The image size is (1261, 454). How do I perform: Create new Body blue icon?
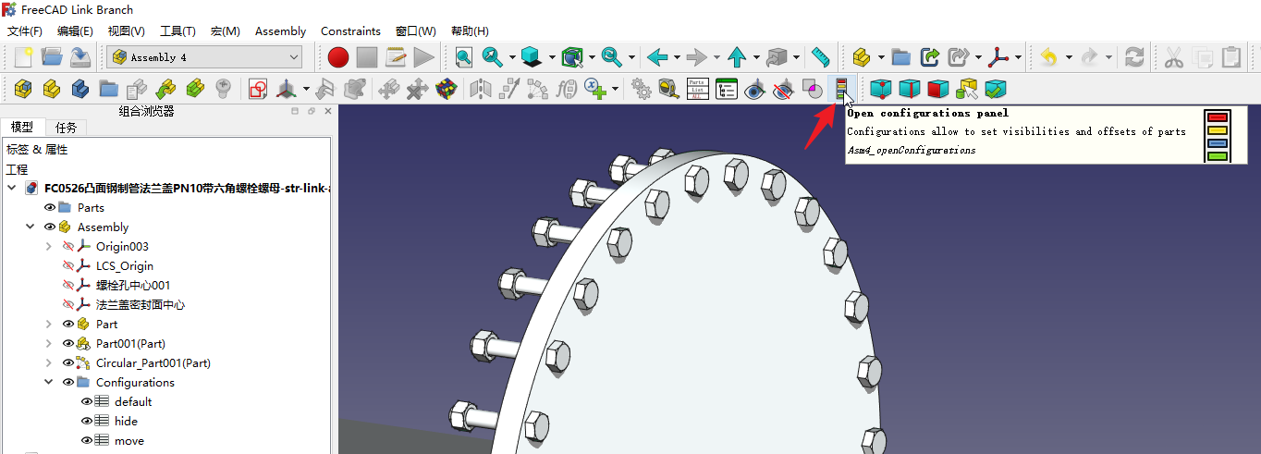coord(80,89)
